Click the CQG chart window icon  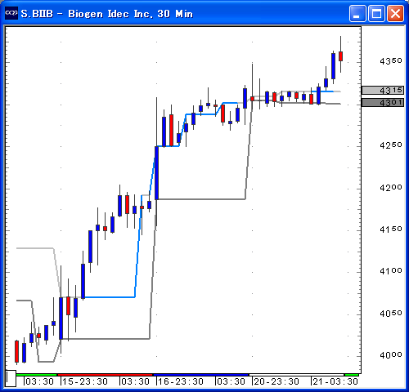(11, 13)
